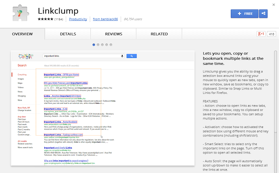This screenshot has width=279, height=173.
Task: Select the fifth screenshot carousel dot
Action: pyautogui.click(x=111, y=45)
